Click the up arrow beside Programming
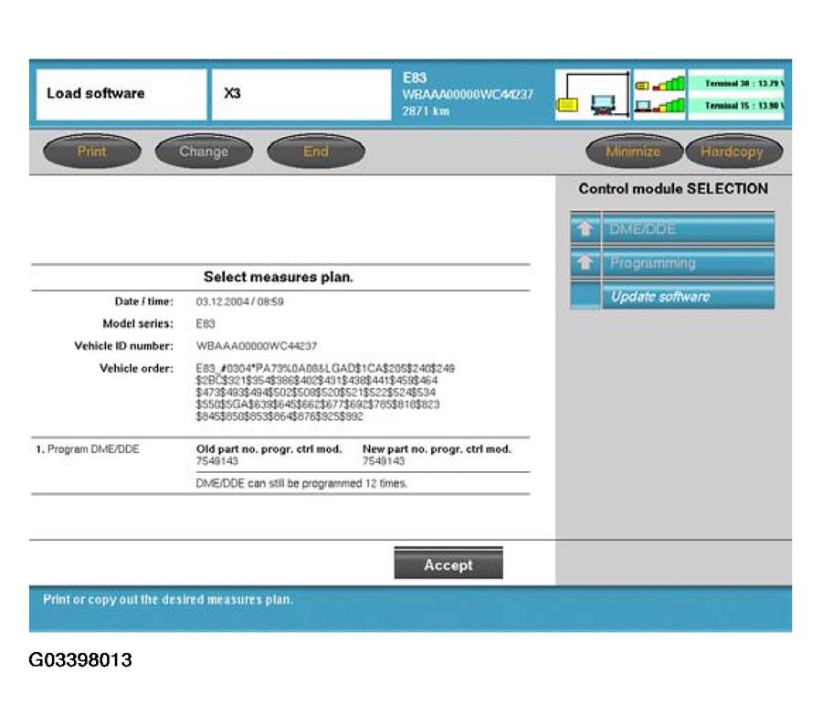This screenshot has width=822, height=726. (585, 264)
